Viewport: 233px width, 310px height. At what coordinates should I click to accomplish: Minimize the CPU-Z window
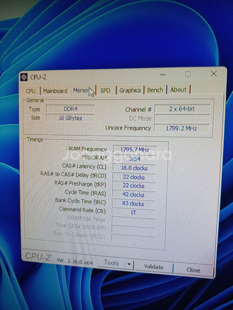[x=163, y=75]
